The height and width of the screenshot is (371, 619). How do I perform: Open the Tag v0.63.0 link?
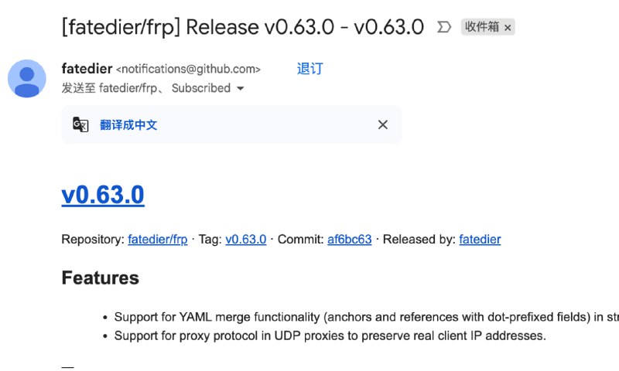245,240
